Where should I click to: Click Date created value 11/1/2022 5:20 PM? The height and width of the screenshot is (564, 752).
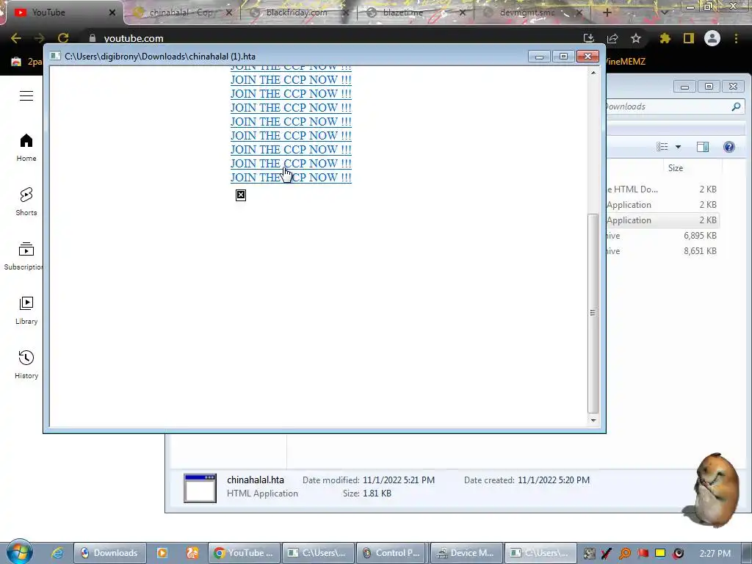click(554, 480)
